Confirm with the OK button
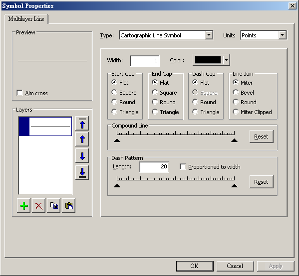299x276 pixels. click(195, 266)
